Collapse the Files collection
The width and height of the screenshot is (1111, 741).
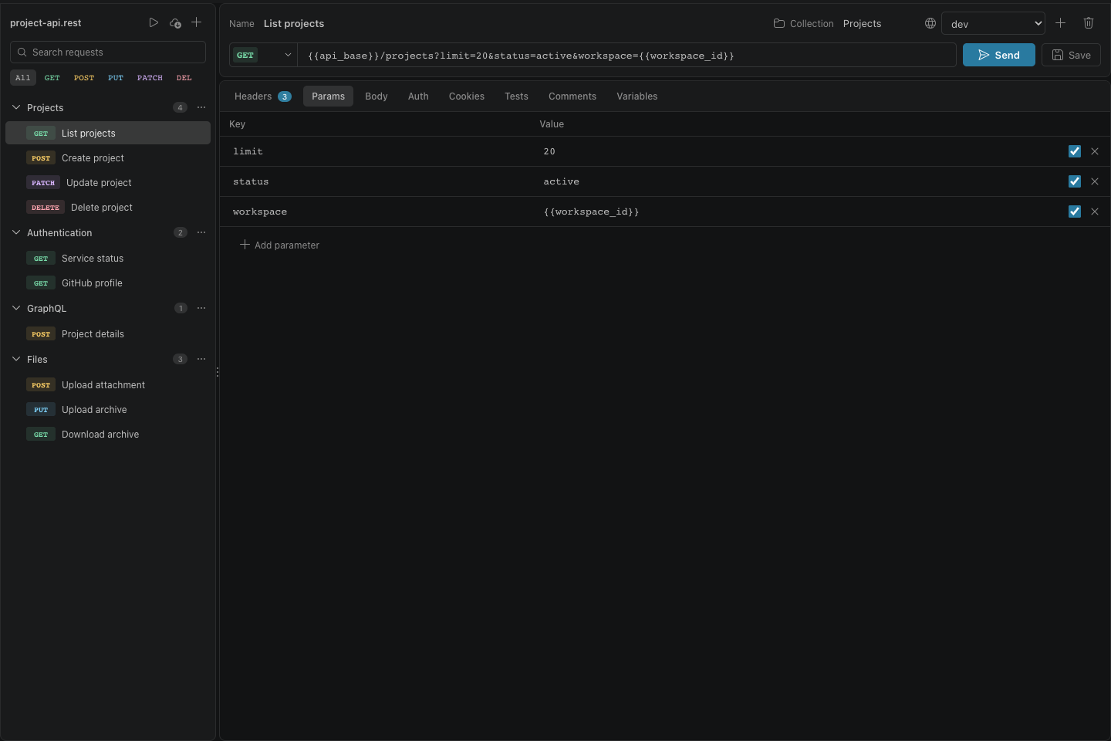(x=16, y=359)
